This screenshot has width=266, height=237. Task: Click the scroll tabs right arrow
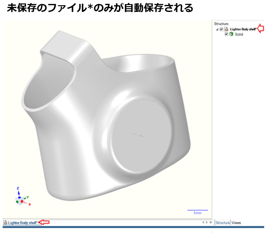coord(207,223)
